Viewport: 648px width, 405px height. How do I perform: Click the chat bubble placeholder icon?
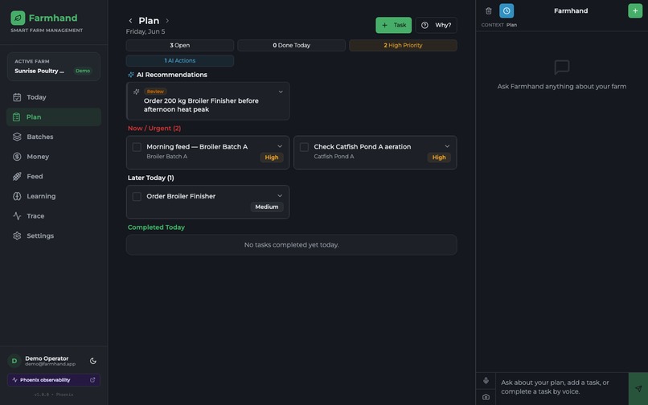tap(562, 67)
